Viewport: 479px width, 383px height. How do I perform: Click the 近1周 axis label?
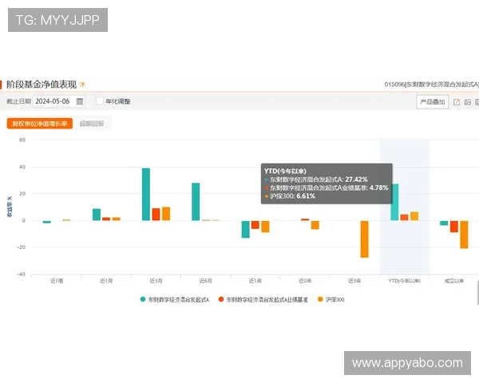click(x=57, y=281)
